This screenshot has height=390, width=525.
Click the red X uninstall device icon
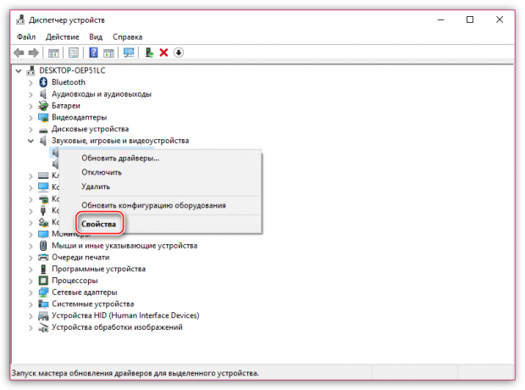tap(164, 53)
